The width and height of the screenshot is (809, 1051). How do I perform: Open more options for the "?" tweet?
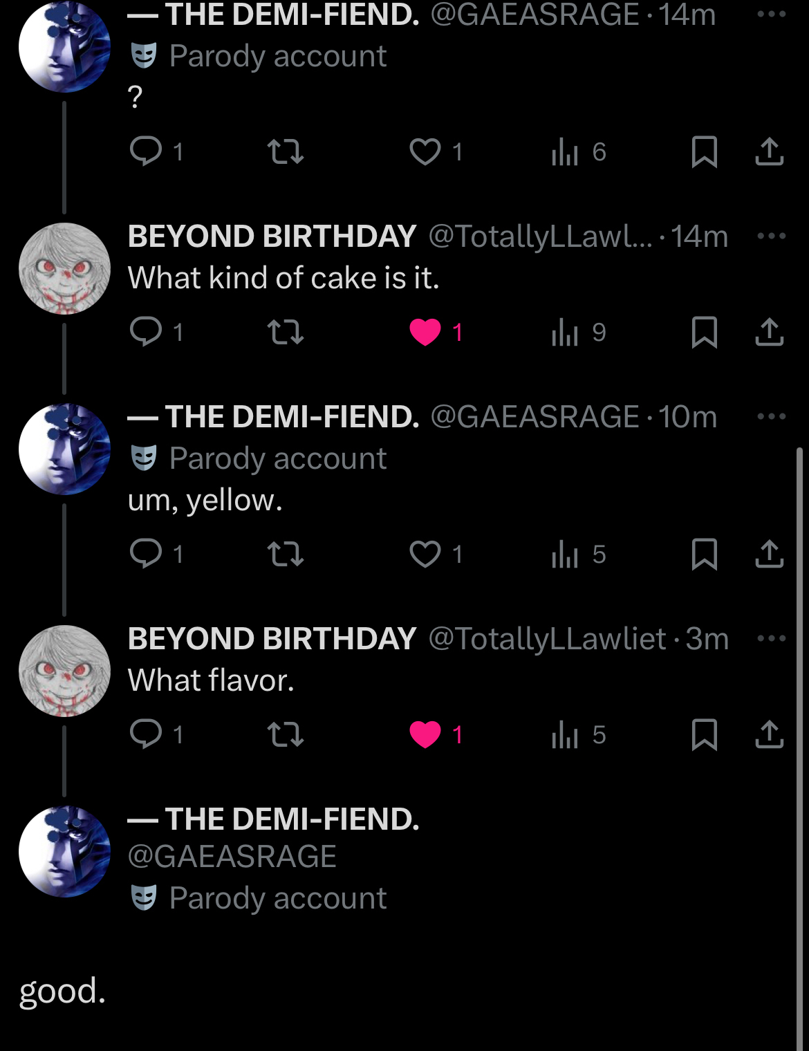(x=771, y=14)
